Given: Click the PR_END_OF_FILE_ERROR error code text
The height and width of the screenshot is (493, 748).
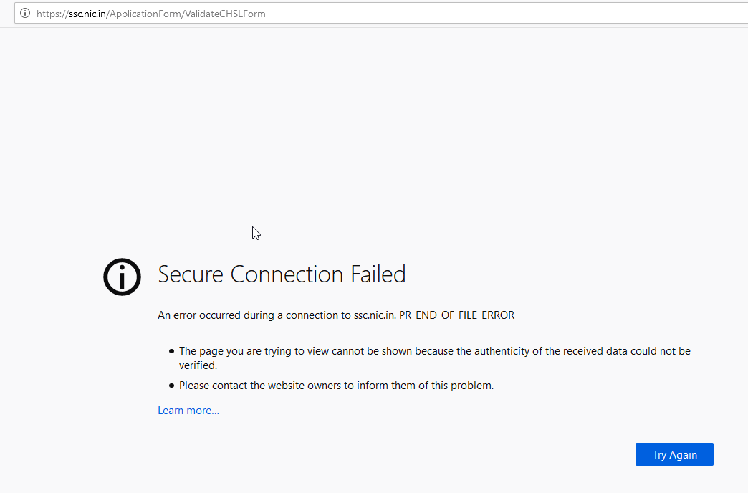Looking at the screenshot, I should [456, 315].
